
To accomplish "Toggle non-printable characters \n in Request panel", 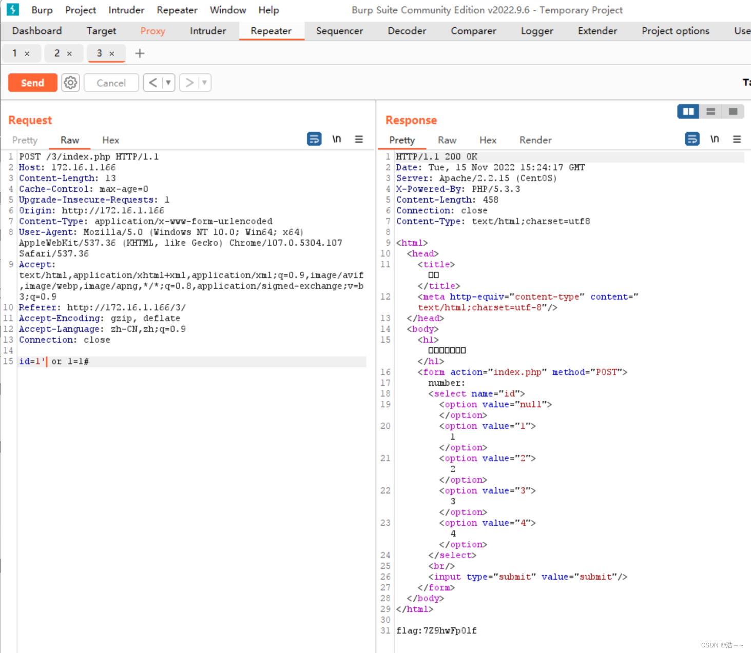I will point(337,138).
